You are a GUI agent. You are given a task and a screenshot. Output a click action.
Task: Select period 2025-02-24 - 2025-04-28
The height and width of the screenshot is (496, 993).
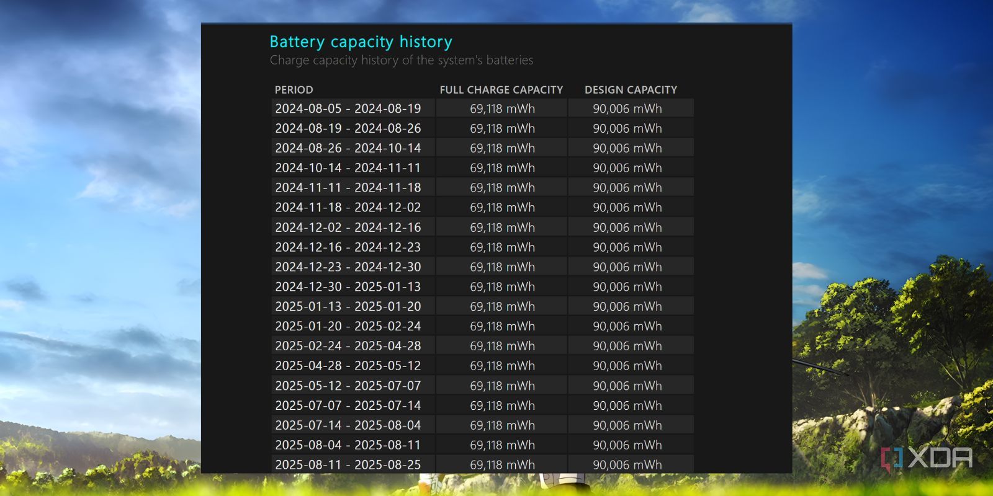(x=348, y=346)
